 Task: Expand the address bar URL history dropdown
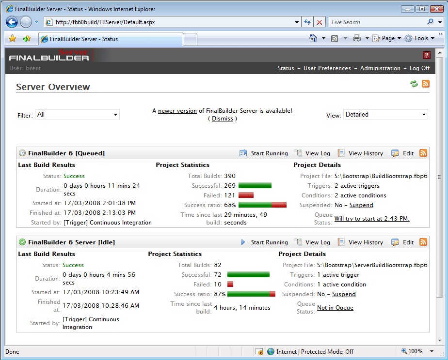pyautogui.click(x=297, y=22)
